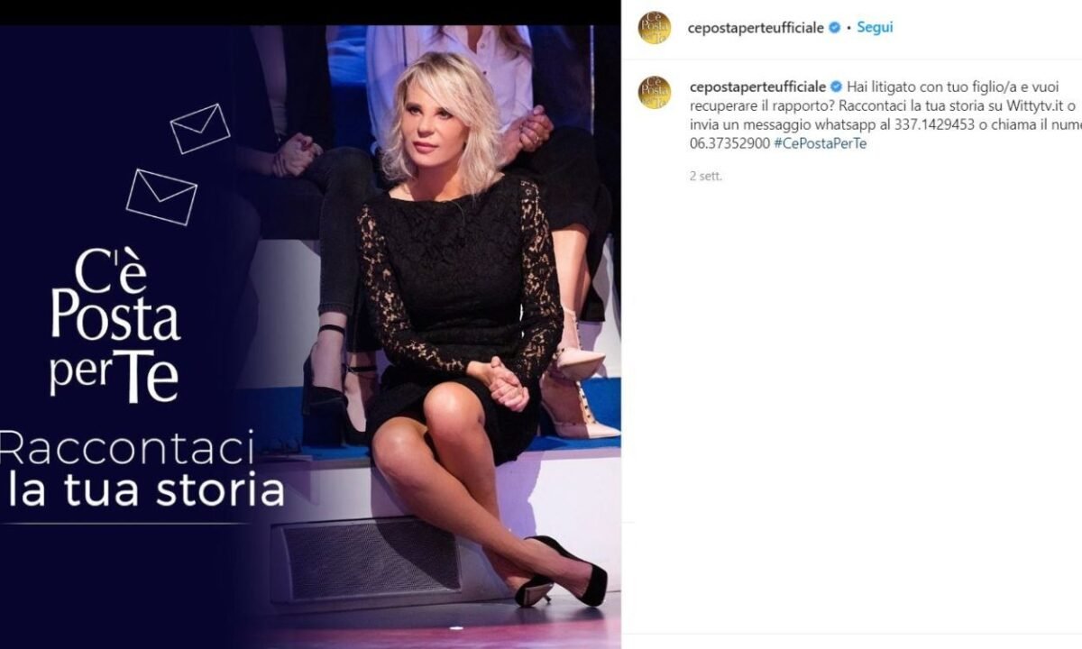This screenshot has height=649, width=1082.
Task: Open the cepostaperteufficiale username in the header
Action: click(756, 28)
